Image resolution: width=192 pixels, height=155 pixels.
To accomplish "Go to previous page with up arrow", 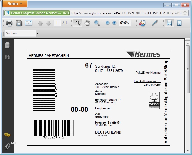I will [x=40, y=23].
